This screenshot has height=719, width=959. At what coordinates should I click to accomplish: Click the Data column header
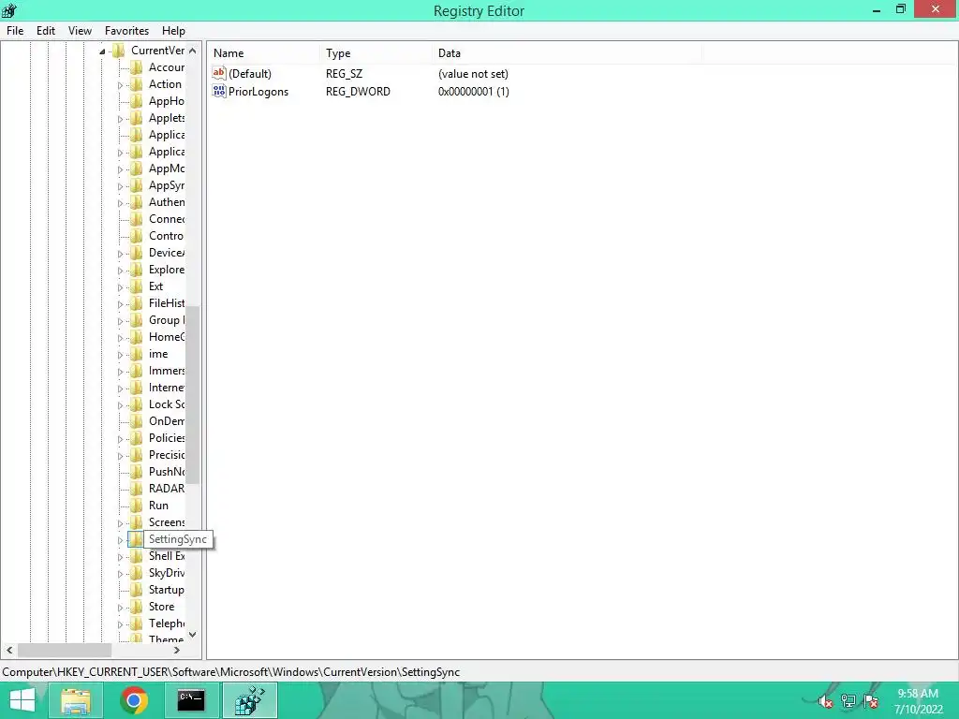tap(566, 53)
